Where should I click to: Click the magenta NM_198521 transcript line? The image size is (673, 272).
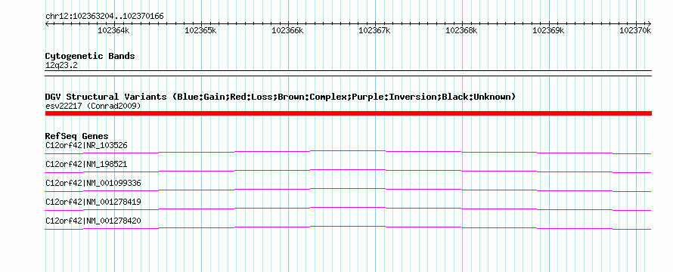348,171
